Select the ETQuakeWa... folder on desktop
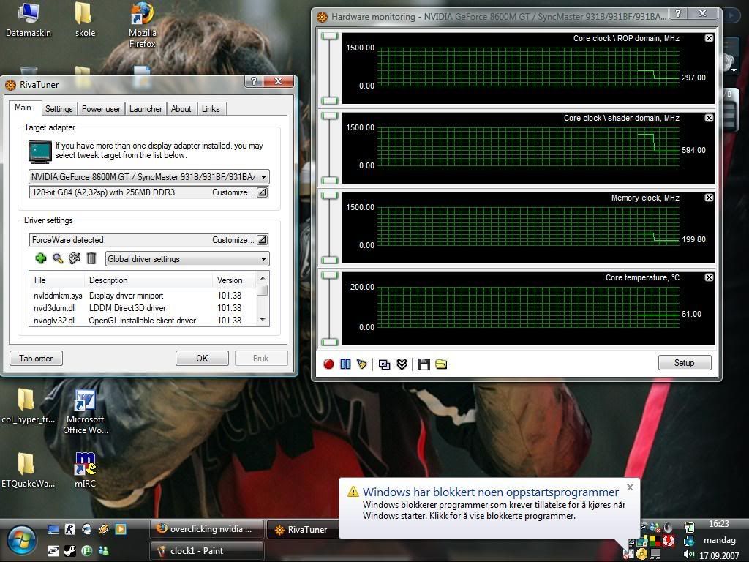 pos(29,471)
